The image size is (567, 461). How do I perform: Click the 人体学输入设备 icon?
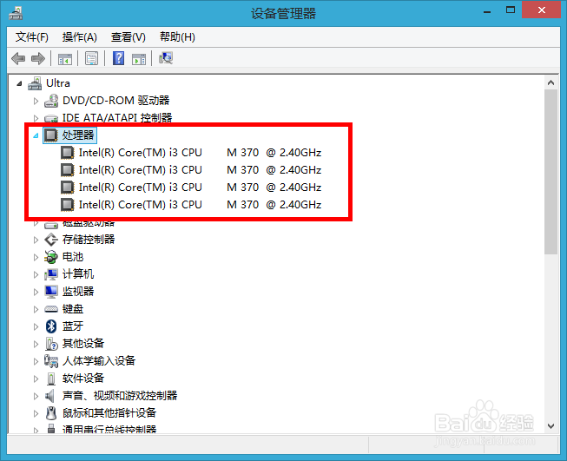coord(51,361)
